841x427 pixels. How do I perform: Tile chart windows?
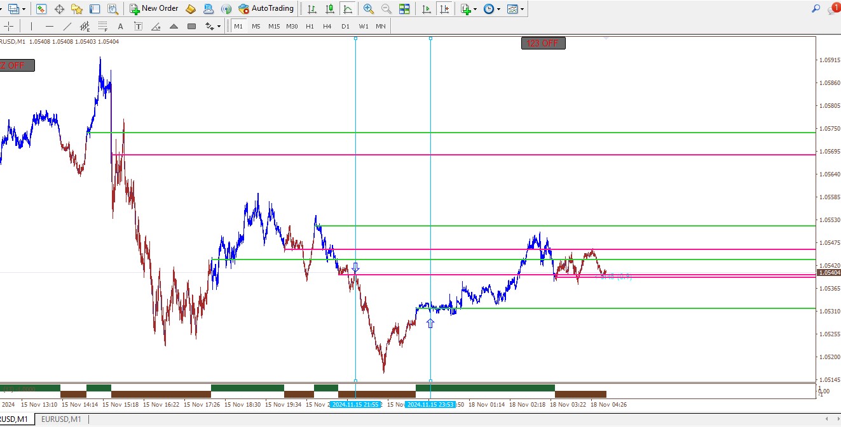point(404,9)
